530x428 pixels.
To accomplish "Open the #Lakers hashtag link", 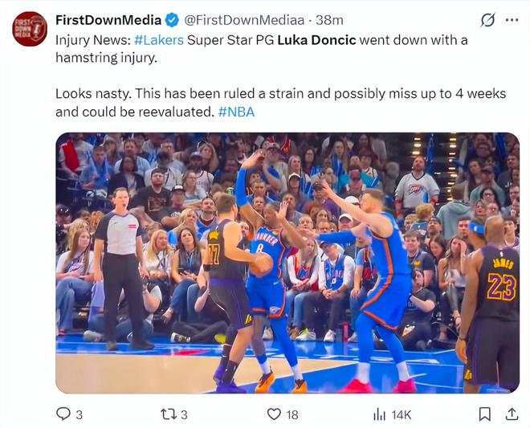I will (x=159, y=39).
